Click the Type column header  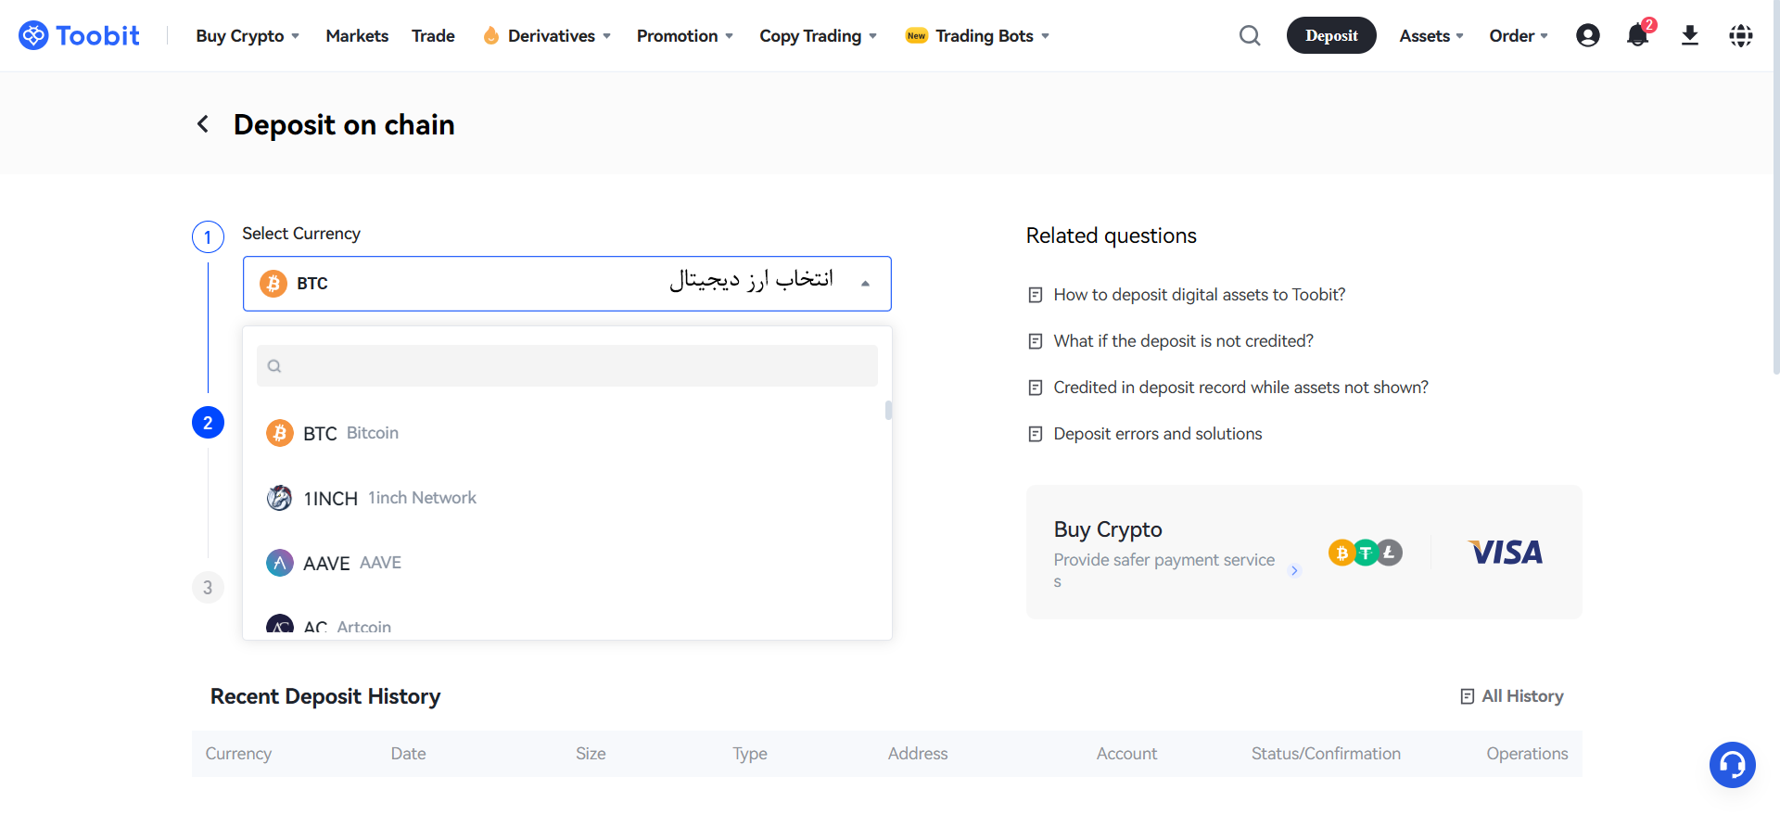coord(750,754)
